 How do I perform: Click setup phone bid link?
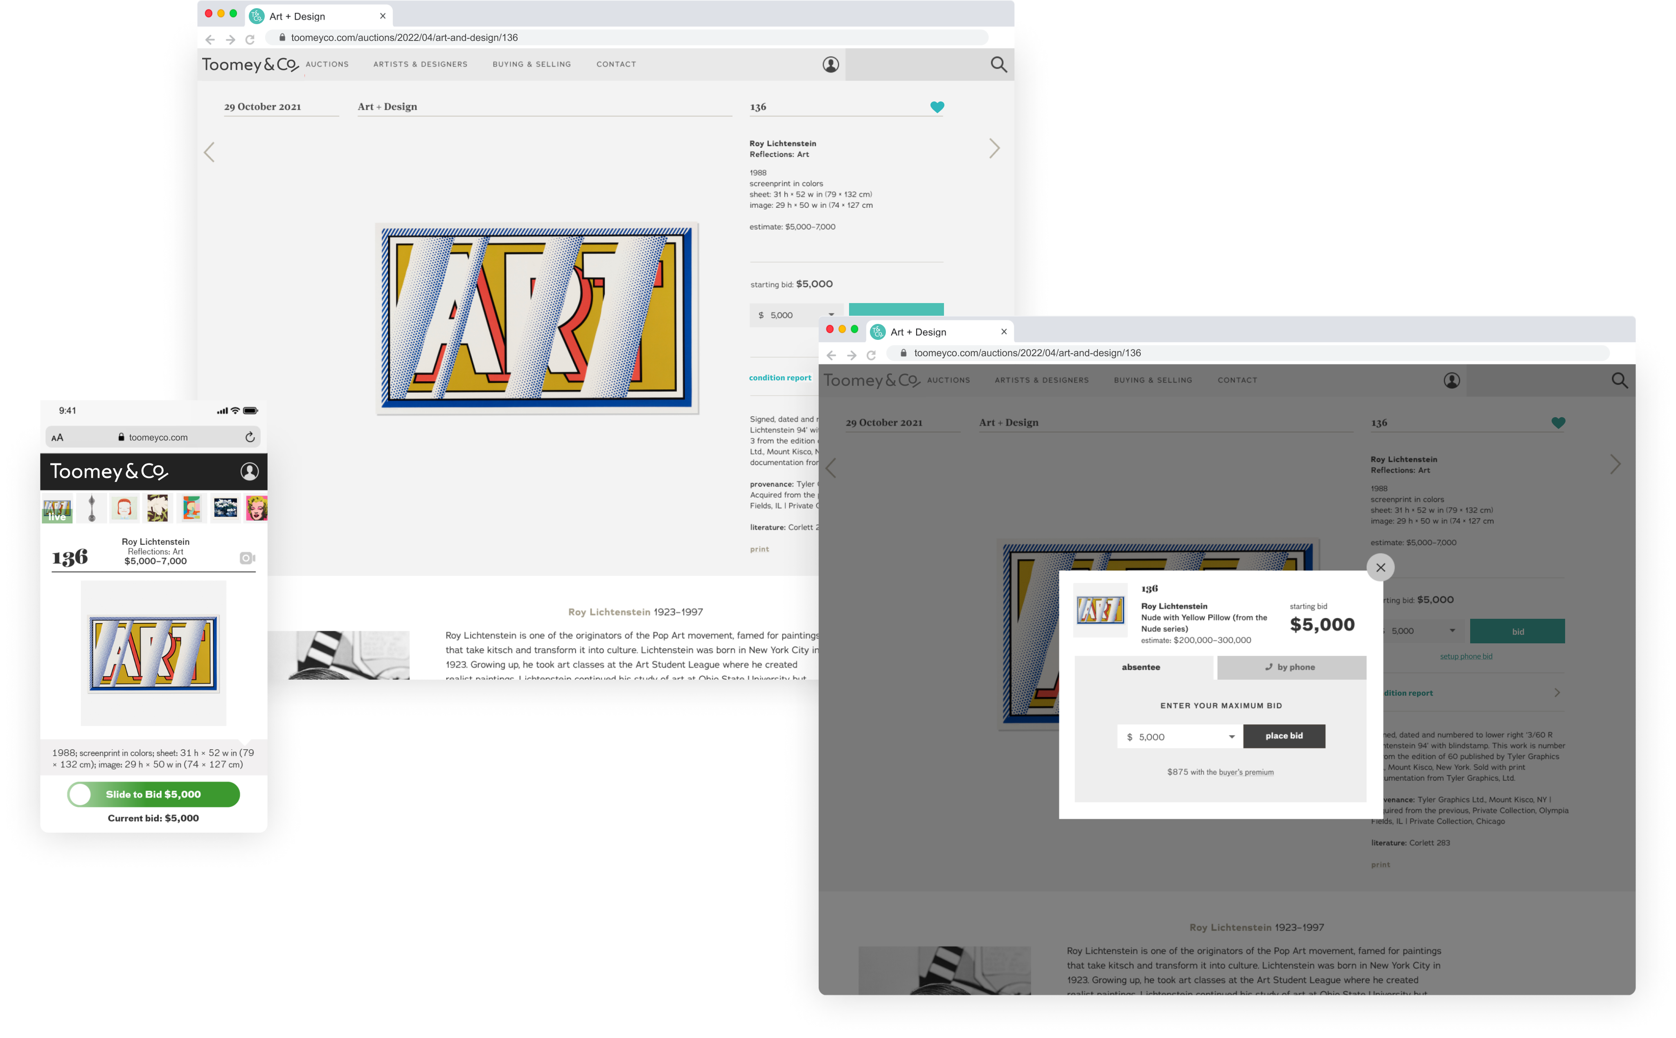1466,656
